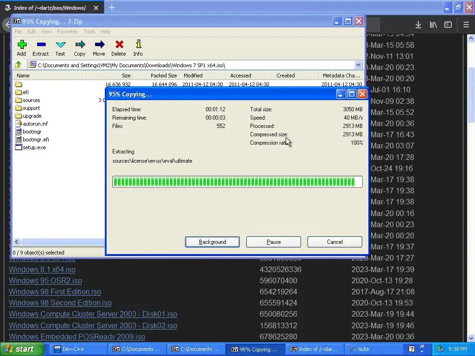This screenshot has width=475, height=356.
Task: Open the Help menu in 7-Zip
Action: 105,32
